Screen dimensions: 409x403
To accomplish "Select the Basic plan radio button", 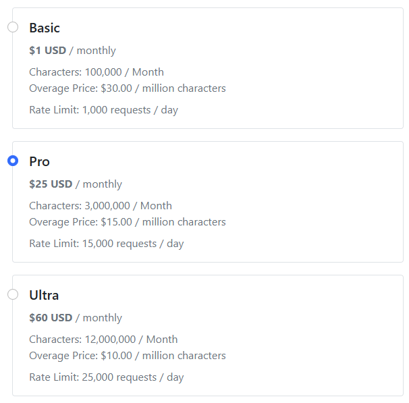I will click(x=12, y=28).
